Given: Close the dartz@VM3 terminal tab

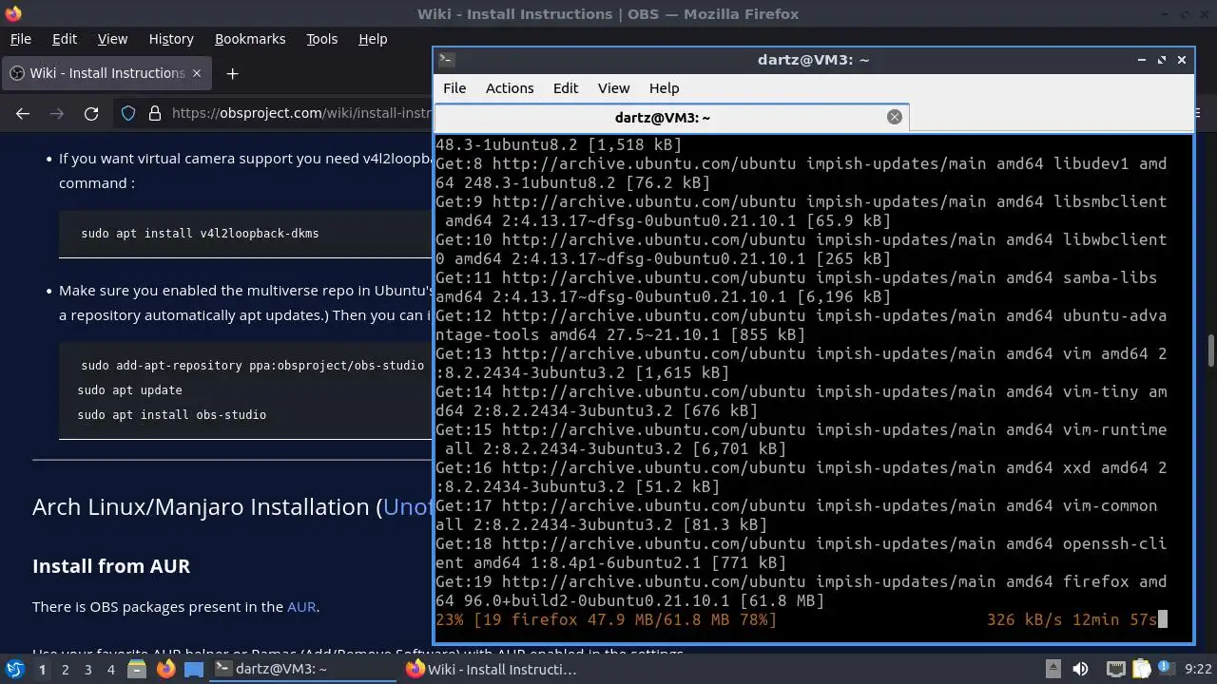Looking at the screenshot, I should tap(894, 117).
